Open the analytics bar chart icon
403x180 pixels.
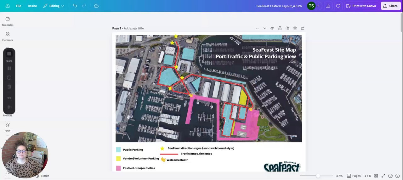tap(328, 6)
